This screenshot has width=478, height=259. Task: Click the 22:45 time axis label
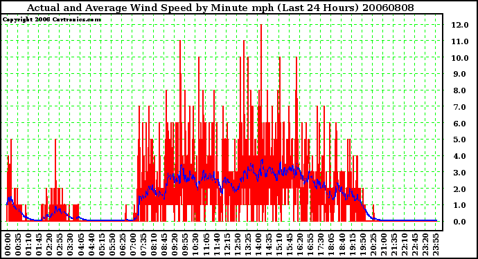tap(414, 244)
